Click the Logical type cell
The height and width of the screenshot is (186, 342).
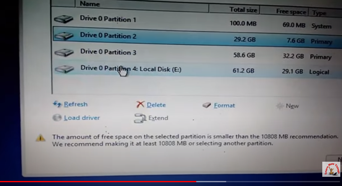pyautogui.click(x=319, y=72)
